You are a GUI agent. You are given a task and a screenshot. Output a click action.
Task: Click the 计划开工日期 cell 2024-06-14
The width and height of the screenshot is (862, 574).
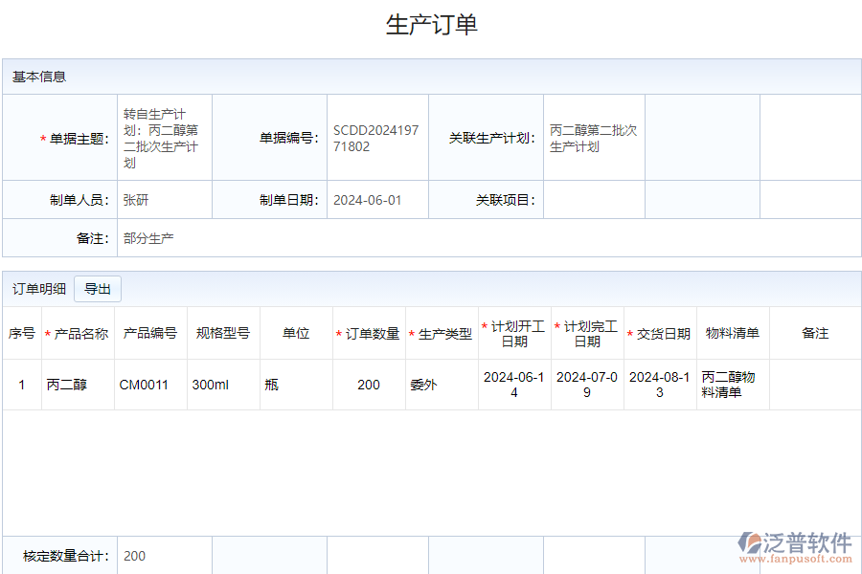coord(514,385)
